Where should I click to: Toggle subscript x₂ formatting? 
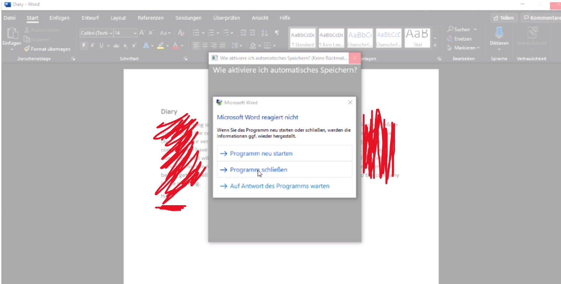tap(125, 46)
